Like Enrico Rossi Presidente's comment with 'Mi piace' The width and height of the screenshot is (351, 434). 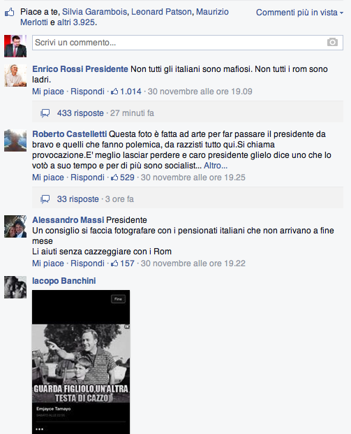pos(48,92)
